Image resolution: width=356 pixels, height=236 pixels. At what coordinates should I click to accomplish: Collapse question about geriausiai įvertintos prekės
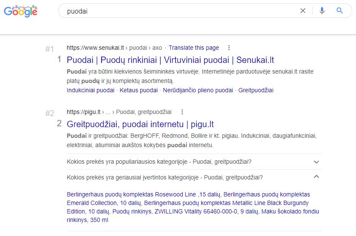pyautogui.click(x=194, y=177)
